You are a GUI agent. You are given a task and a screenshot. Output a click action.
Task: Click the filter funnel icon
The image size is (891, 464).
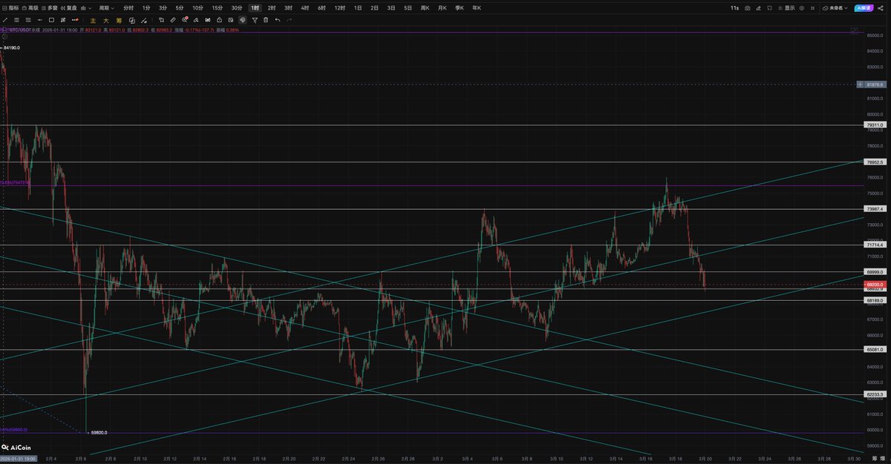255,20
